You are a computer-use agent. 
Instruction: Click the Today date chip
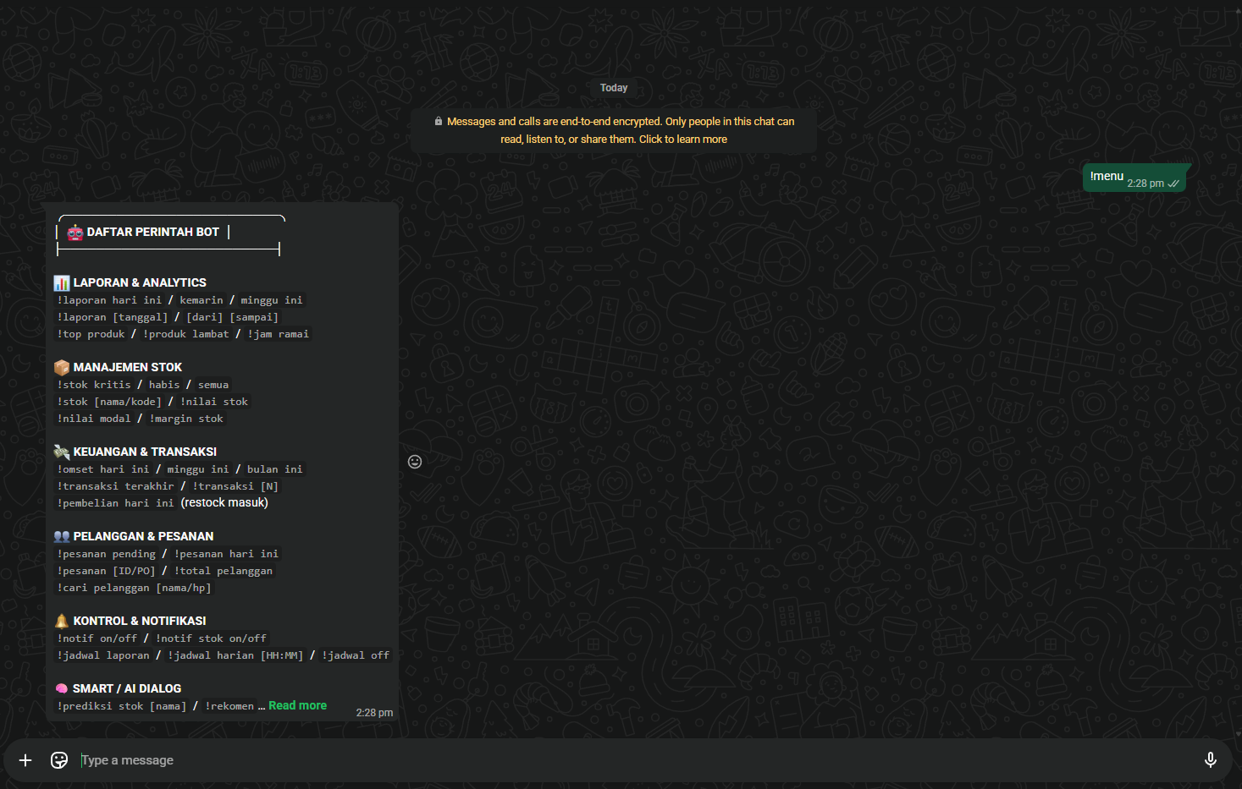(x=614, y=88)
